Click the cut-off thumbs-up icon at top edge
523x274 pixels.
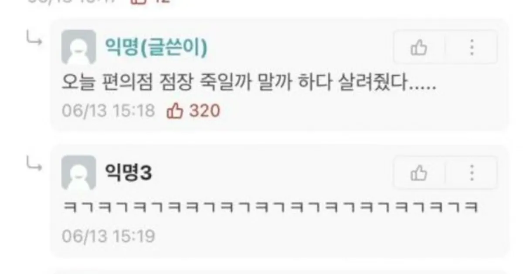tap(139, 2)
